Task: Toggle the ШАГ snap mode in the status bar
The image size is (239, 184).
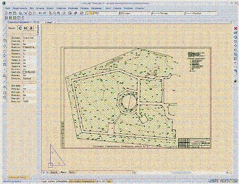Action: click(x=44, y=181)
